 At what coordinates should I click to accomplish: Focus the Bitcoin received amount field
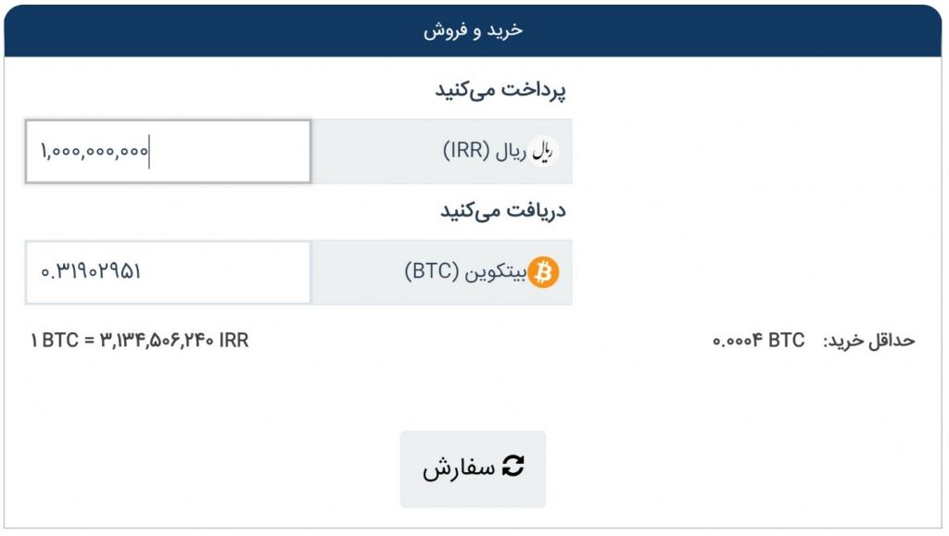pyautogui.click(x=169, y=272)
